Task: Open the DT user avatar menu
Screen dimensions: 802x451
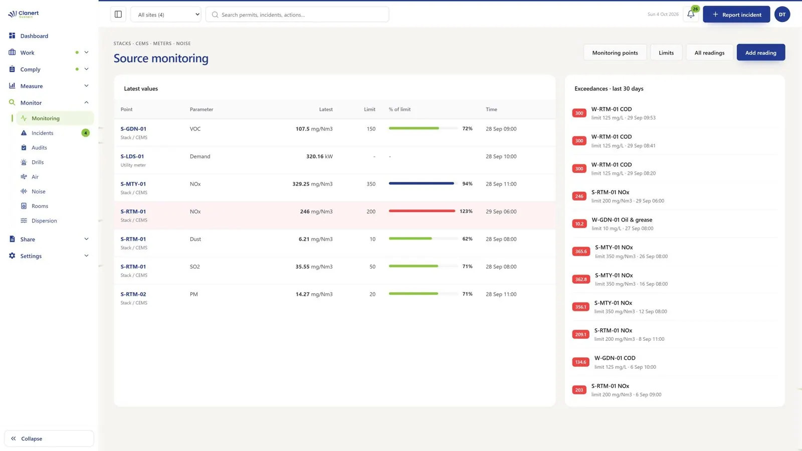Action: [782, 15]
